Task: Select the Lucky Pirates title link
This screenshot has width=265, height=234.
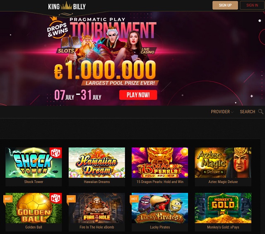Action: click(x=160, y=227)
